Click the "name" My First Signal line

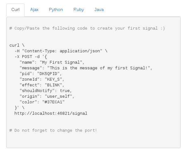pyautogui.click(x=52, y=62)
